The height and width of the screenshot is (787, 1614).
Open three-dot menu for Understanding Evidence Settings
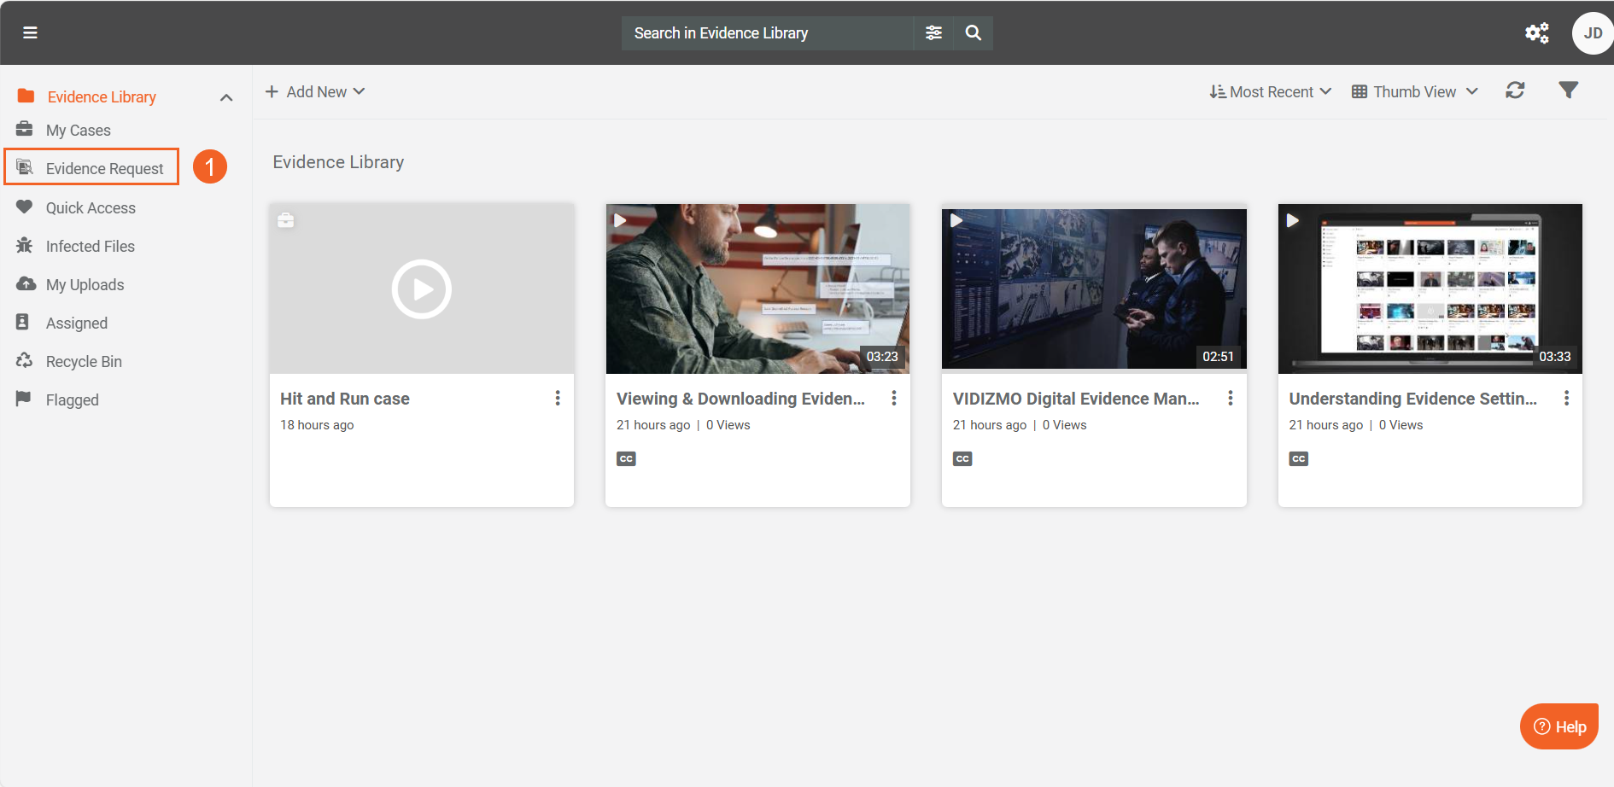pyautogui.click(x=1566, y=399)
